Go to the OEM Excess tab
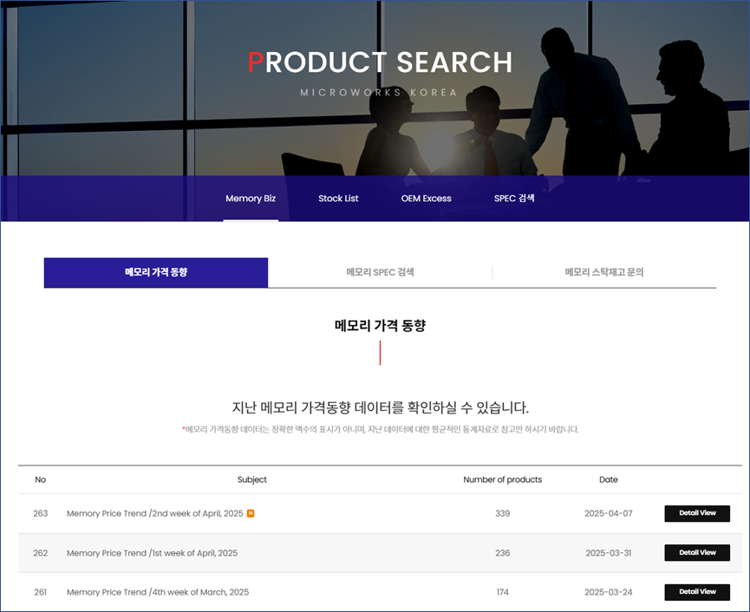The image size is (750, 612). tap(426, 199)
